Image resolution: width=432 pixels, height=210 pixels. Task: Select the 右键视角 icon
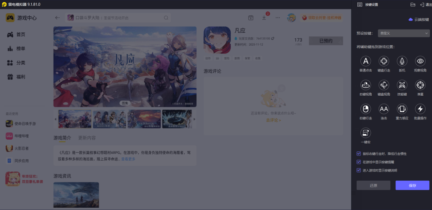[366, 85]
